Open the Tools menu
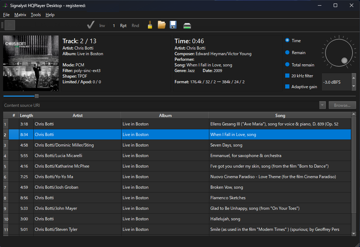 (36, 15)
